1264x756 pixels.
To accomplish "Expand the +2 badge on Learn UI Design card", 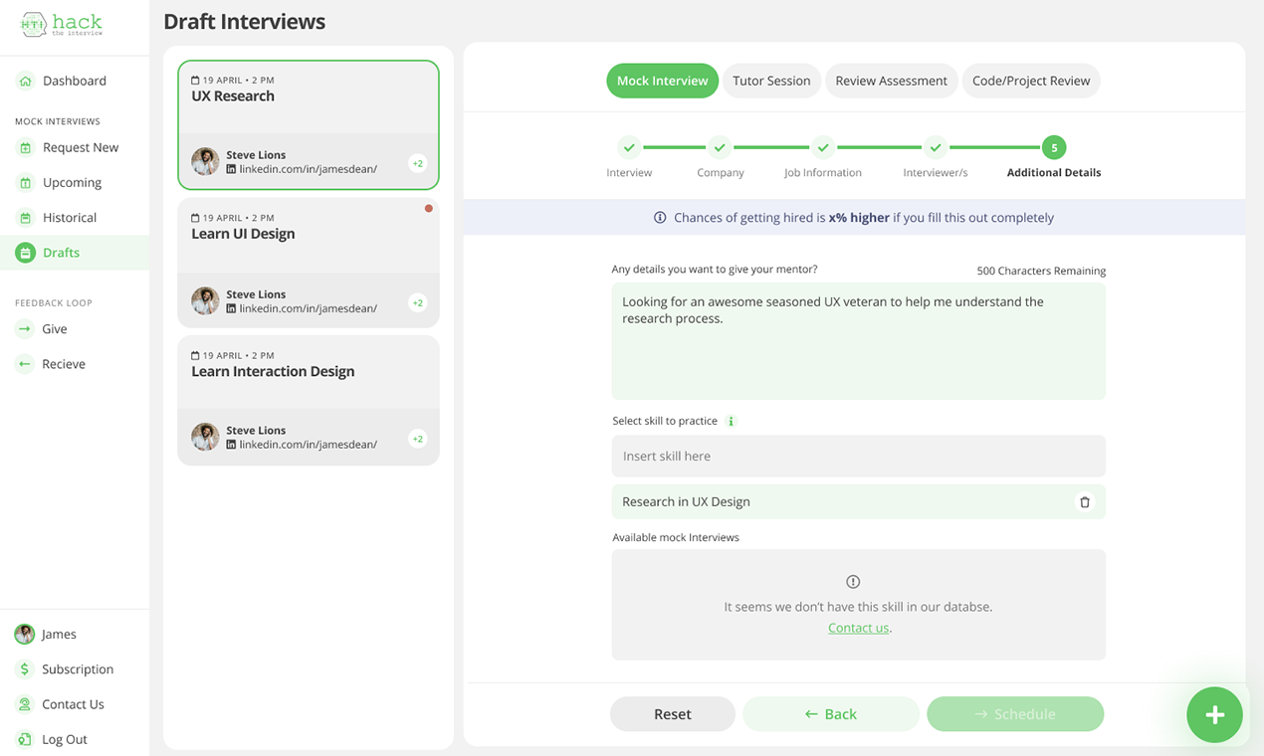I will [418, 302].
